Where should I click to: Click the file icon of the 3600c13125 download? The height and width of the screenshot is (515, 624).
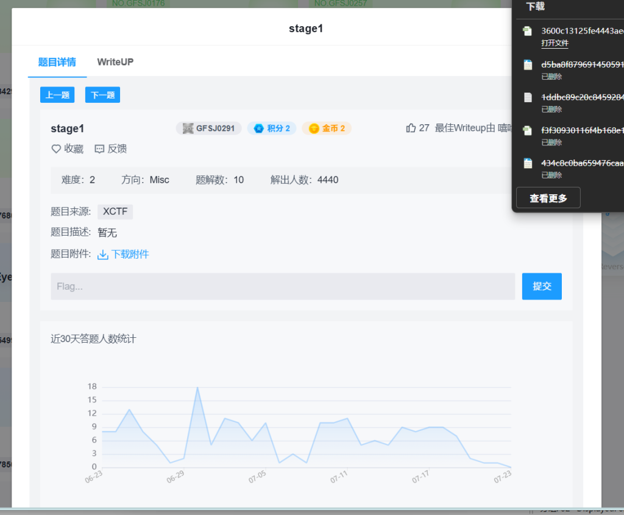[528, 32]
